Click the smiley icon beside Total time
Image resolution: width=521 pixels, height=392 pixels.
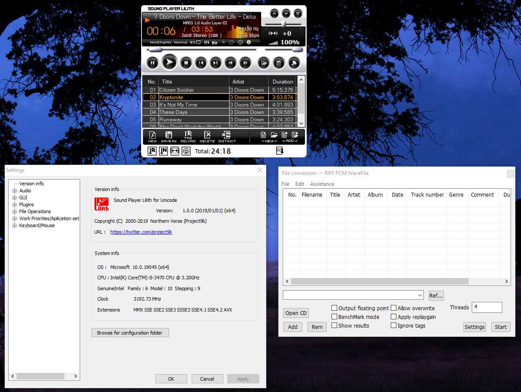pos(186,151)
